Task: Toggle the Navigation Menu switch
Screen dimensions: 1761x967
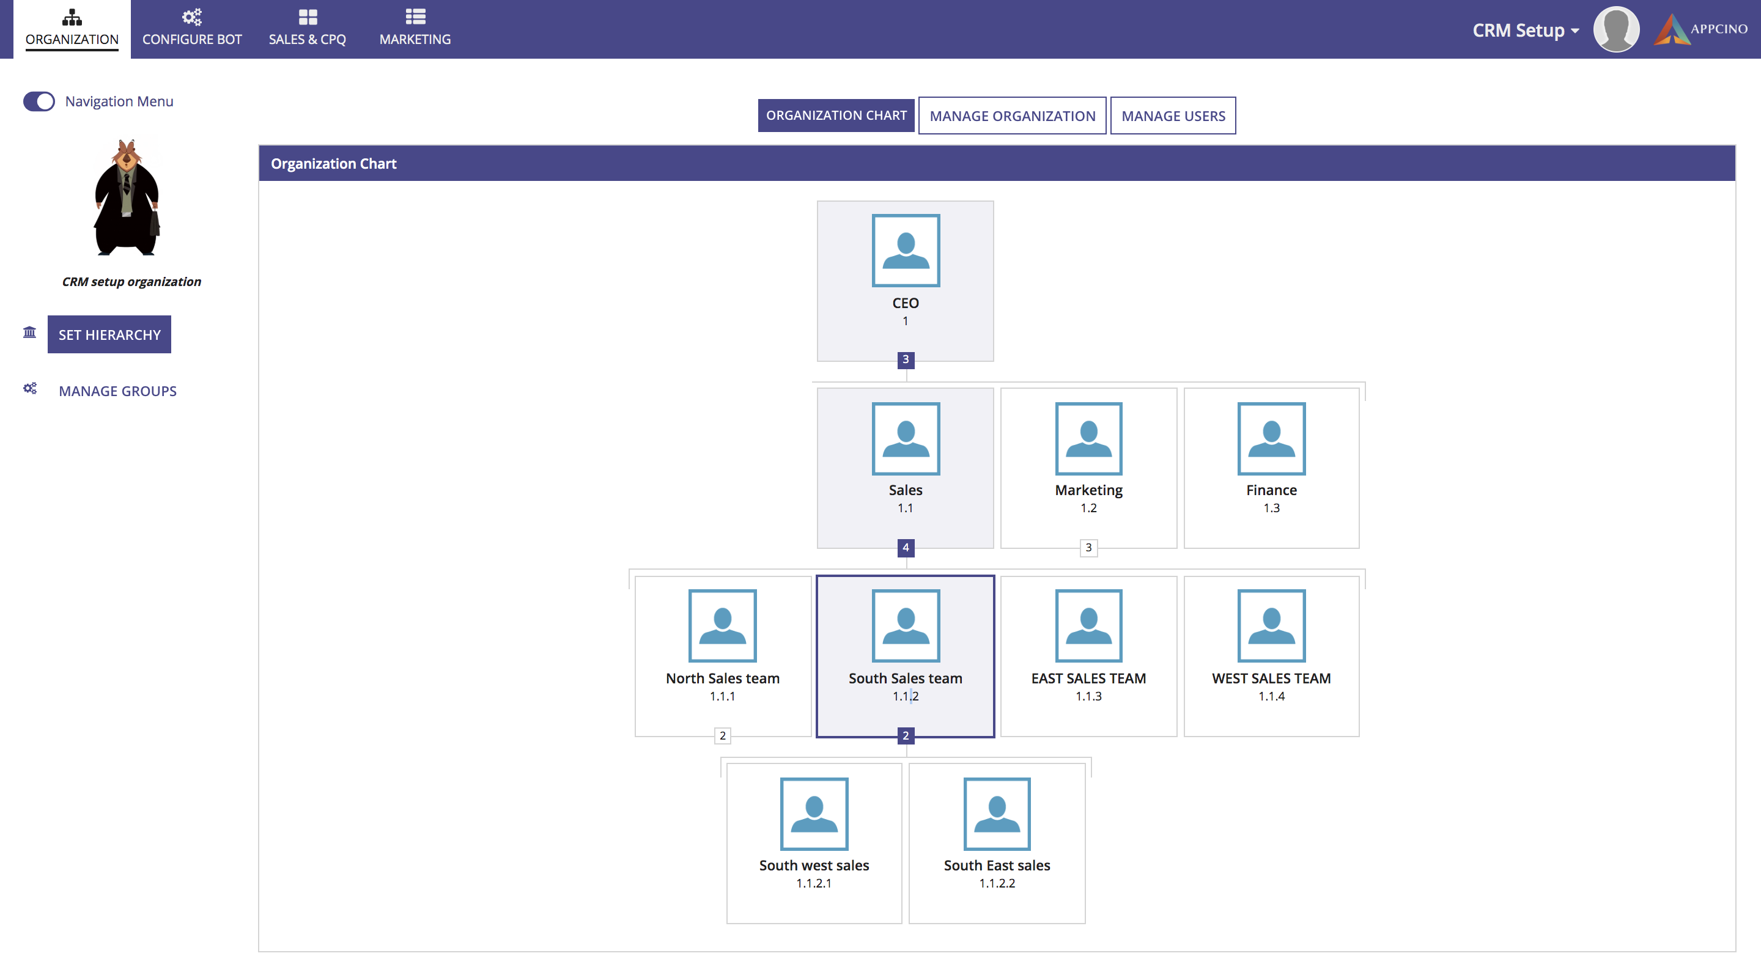Action: coord(39,102)
